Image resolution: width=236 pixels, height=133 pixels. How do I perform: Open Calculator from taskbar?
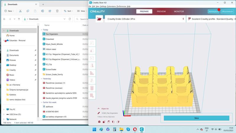coord(114,129)
